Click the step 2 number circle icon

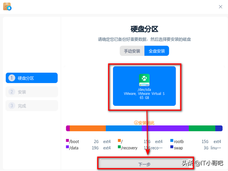(x=12, y=92)
